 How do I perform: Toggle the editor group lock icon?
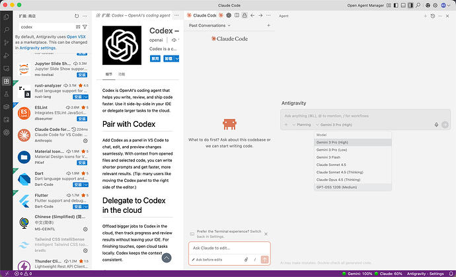coord(245,15)
